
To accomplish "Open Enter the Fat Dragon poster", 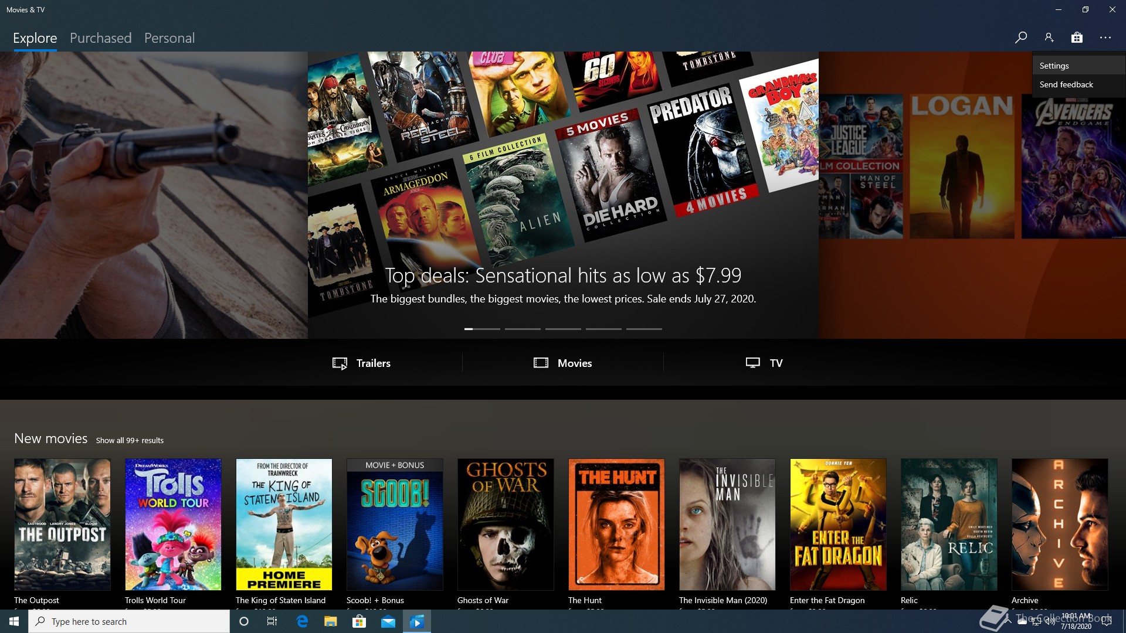I will 838,524.
